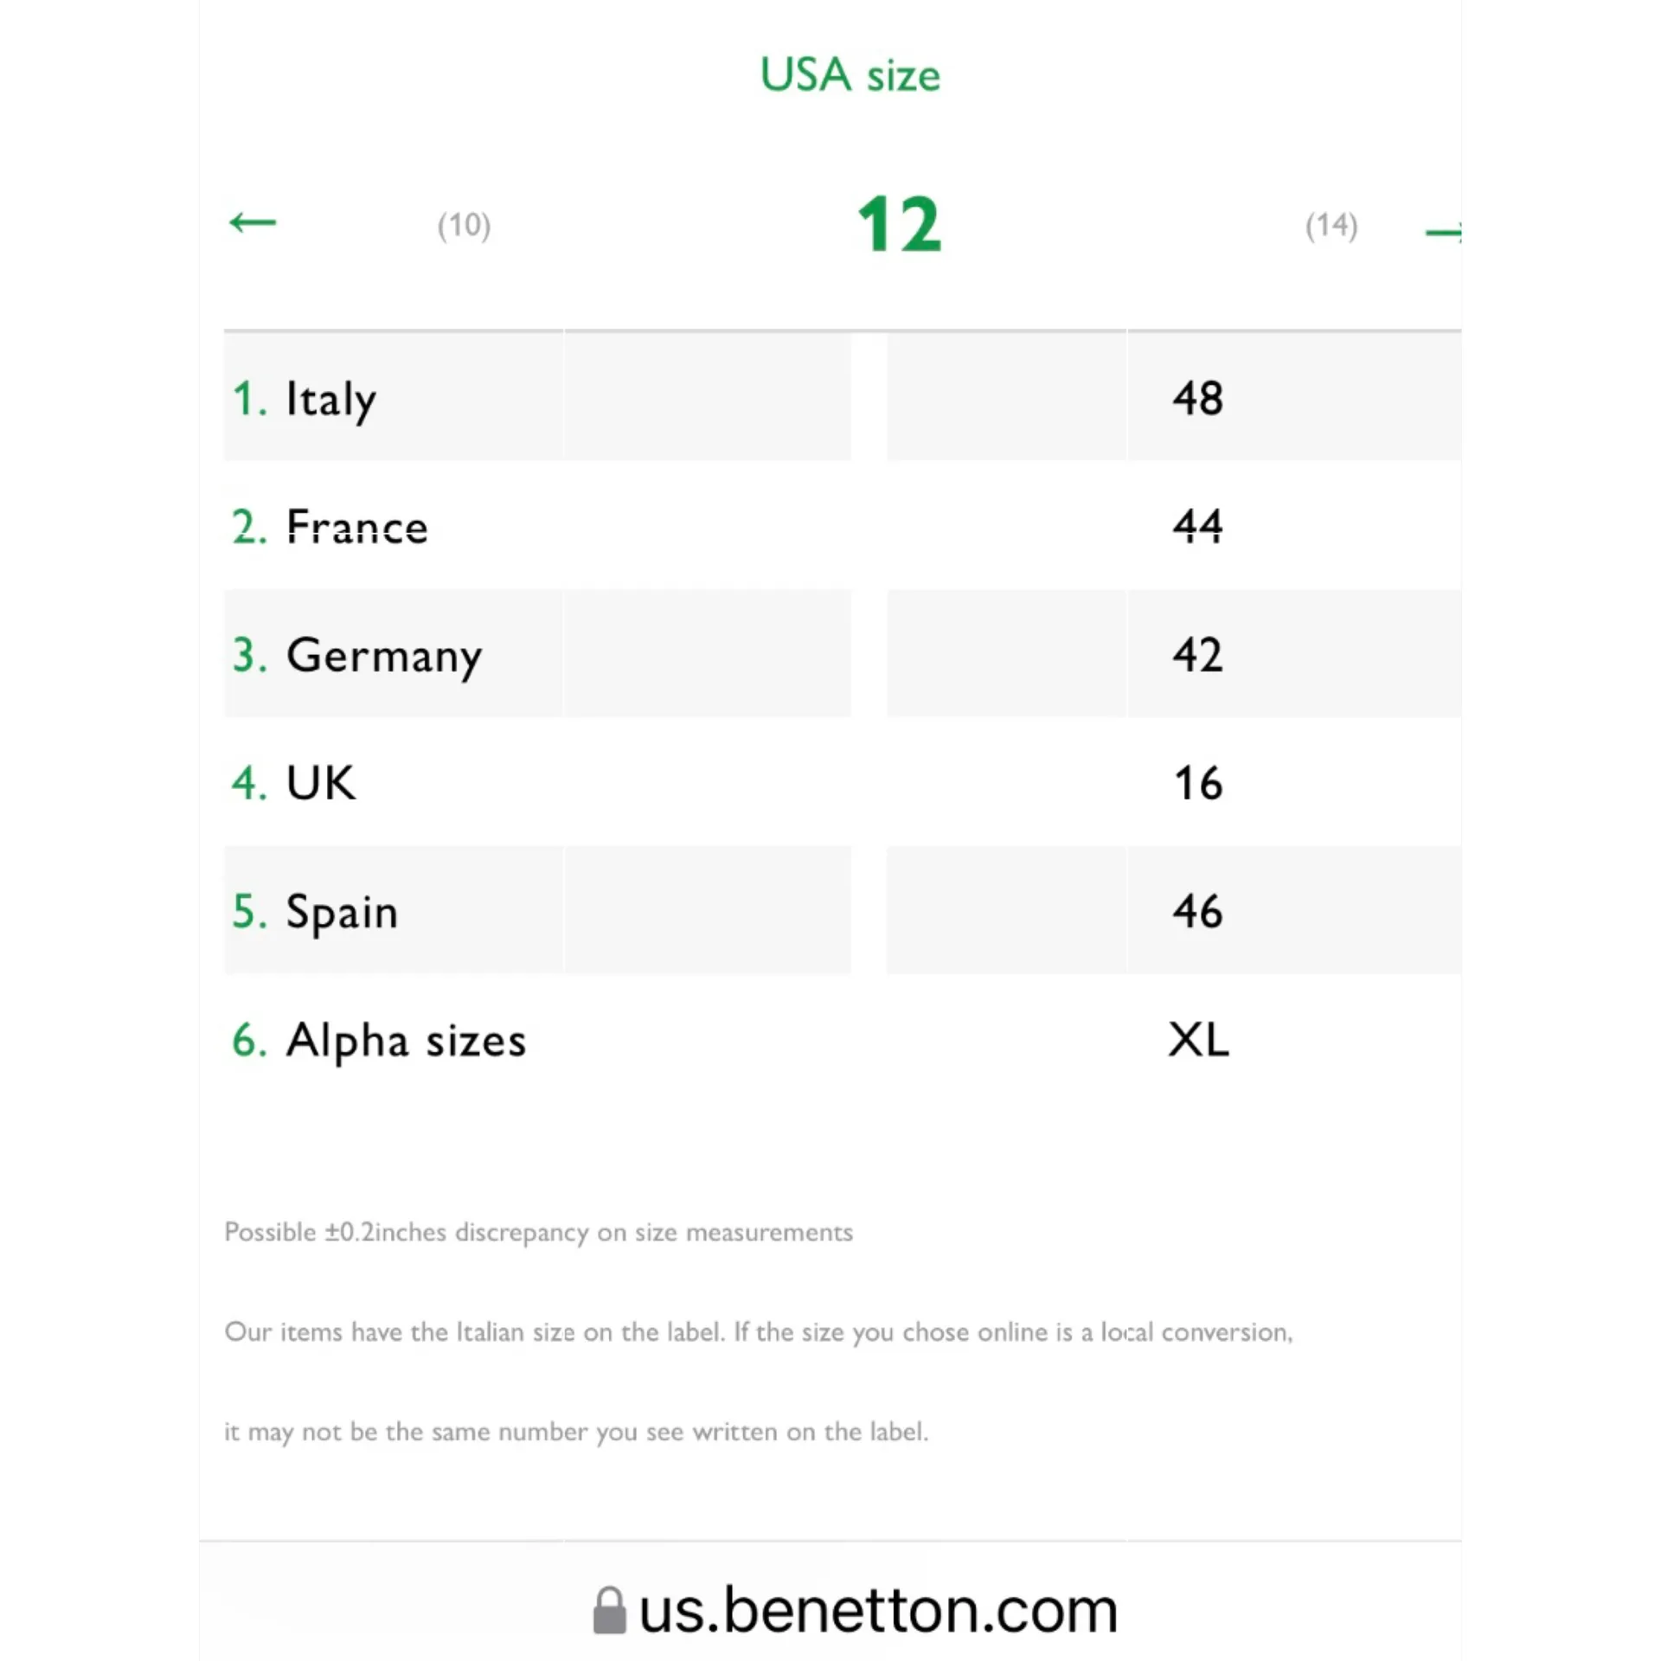This screenshot has width=1661, height=1661.
Task: Select the Spain row label
Action: point(342,912)
